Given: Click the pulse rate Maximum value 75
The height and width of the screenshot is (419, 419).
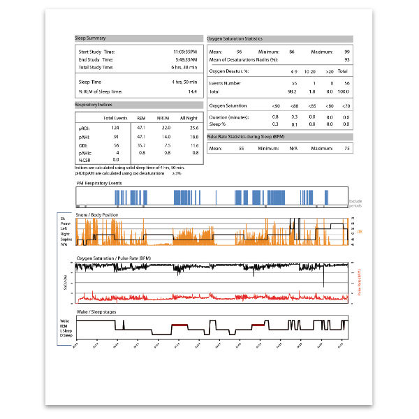Looking at the screenshot, I should click(x=347, y=148).
